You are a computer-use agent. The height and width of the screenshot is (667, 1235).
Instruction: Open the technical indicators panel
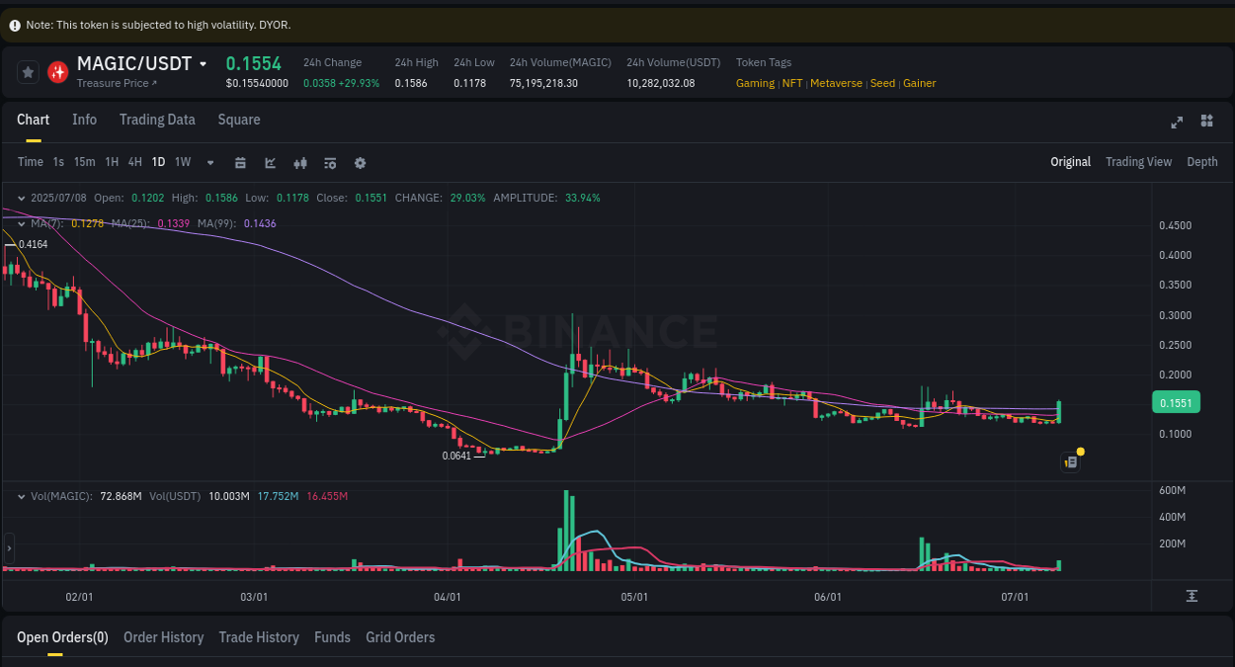tap(330, 162)
